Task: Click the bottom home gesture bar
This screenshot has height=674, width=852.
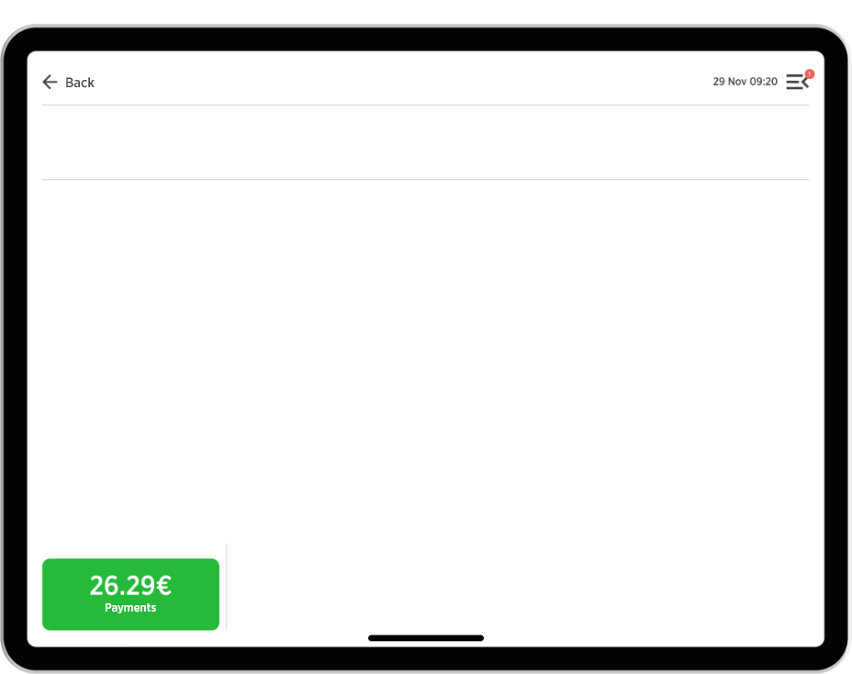Action: (426, 638)
